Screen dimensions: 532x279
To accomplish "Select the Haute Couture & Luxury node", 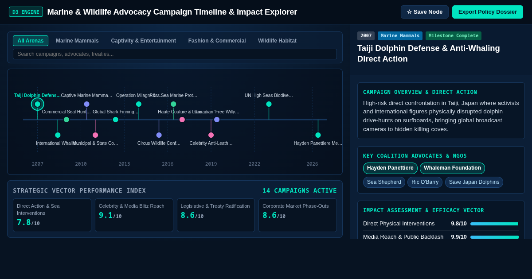I will point(182,120).
